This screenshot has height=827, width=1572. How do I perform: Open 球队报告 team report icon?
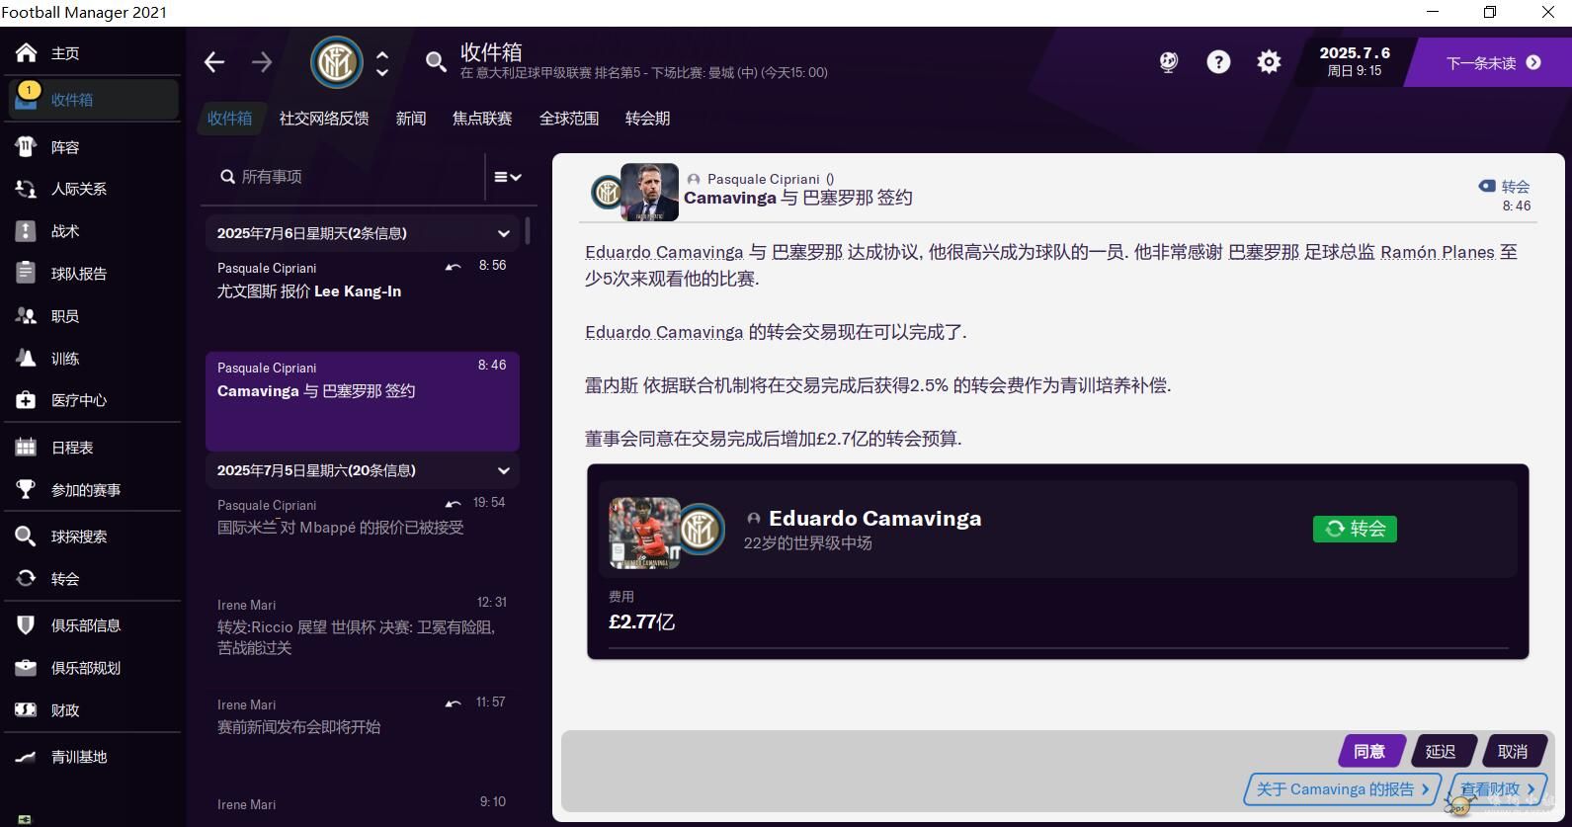tap(27, 274)
